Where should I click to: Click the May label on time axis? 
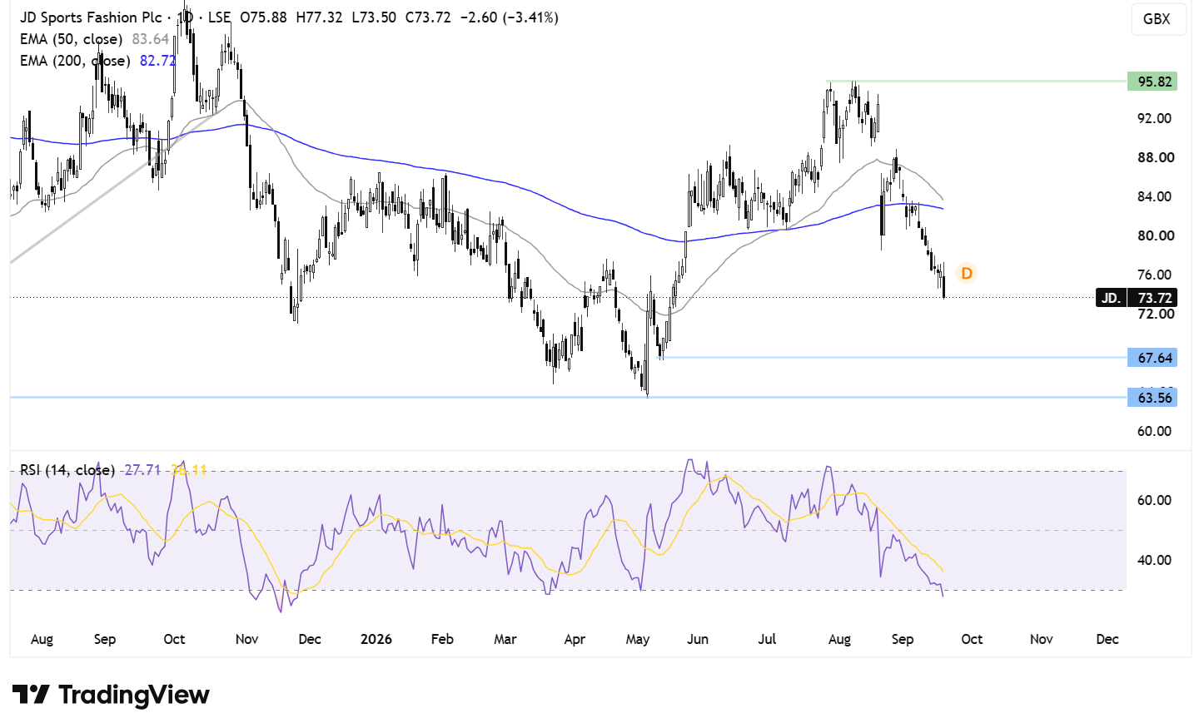point(638,639)
